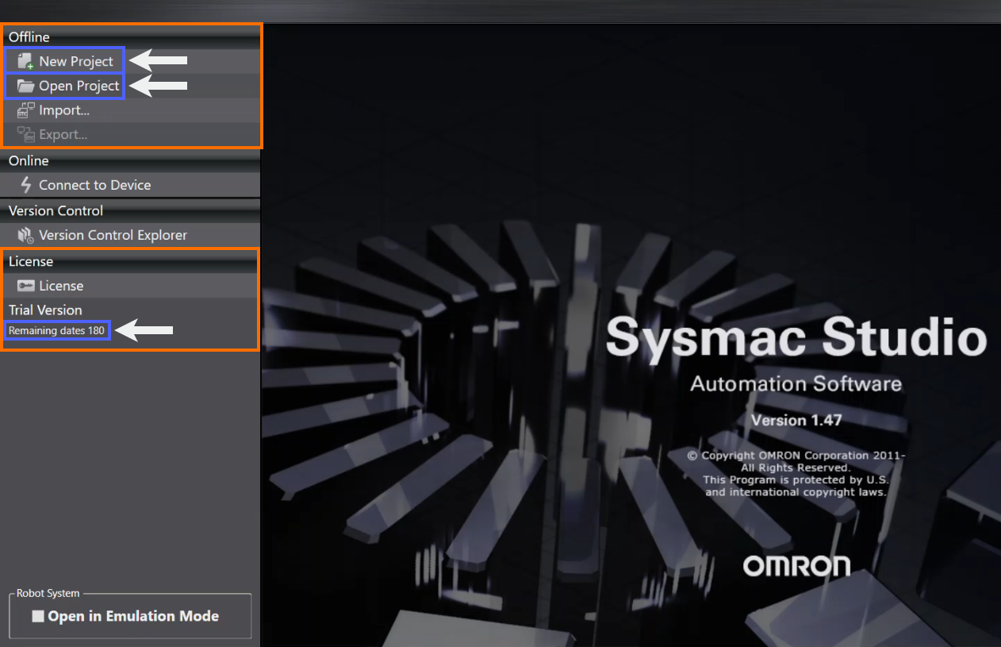The image size is (1001, 647).
Task: Click the Version 1.47 text
Action: [x=796, y=420]
